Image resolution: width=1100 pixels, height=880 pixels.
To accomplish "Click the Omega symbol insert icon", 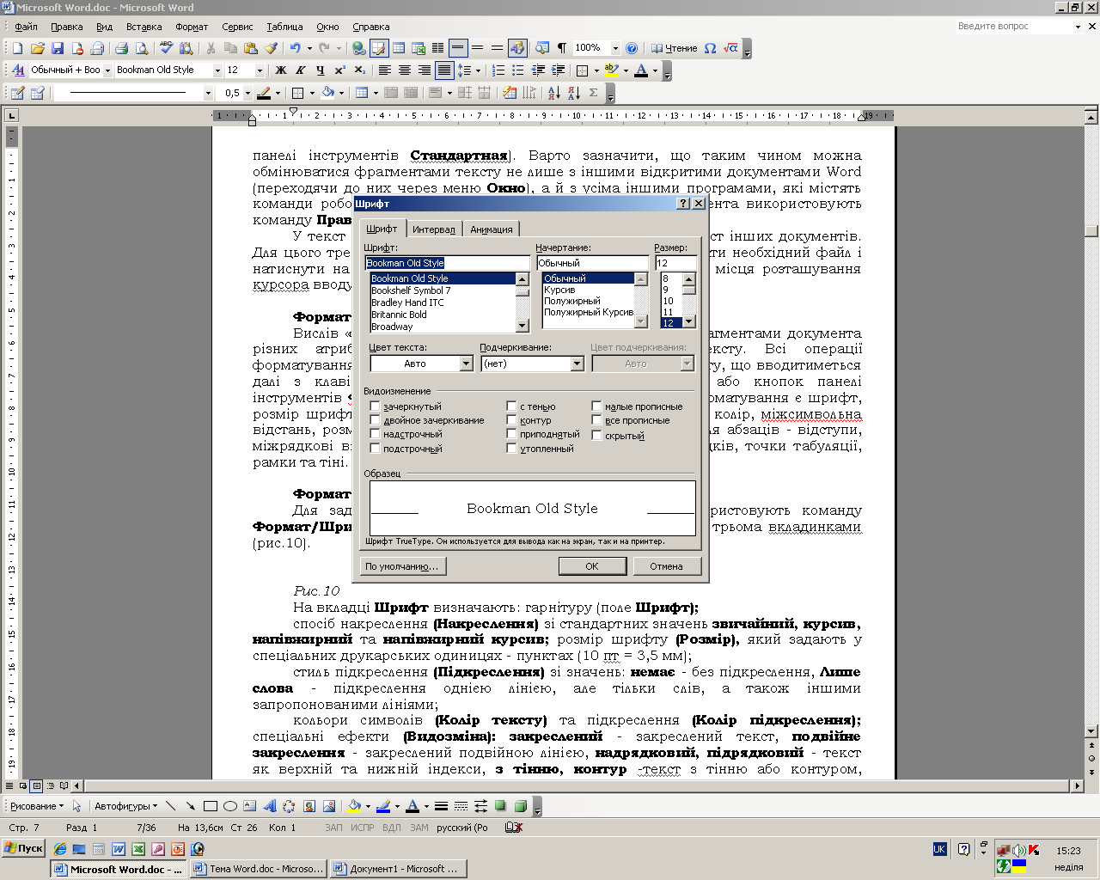I will click(x=710, y=49).
